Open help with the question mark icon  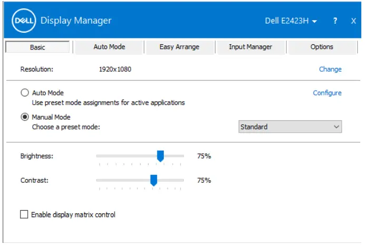pos(335,21)
